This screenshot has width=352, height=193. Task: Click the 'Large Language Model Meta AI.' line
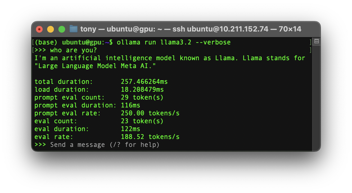[95, 66]
